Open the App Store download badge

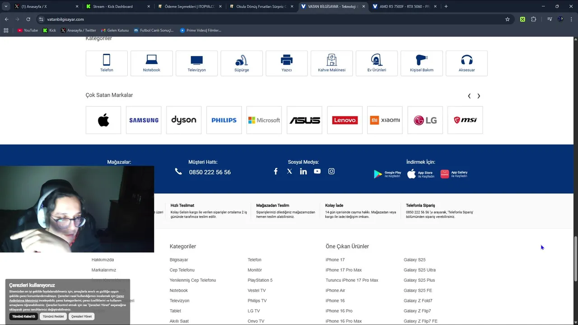pos(421,174)
